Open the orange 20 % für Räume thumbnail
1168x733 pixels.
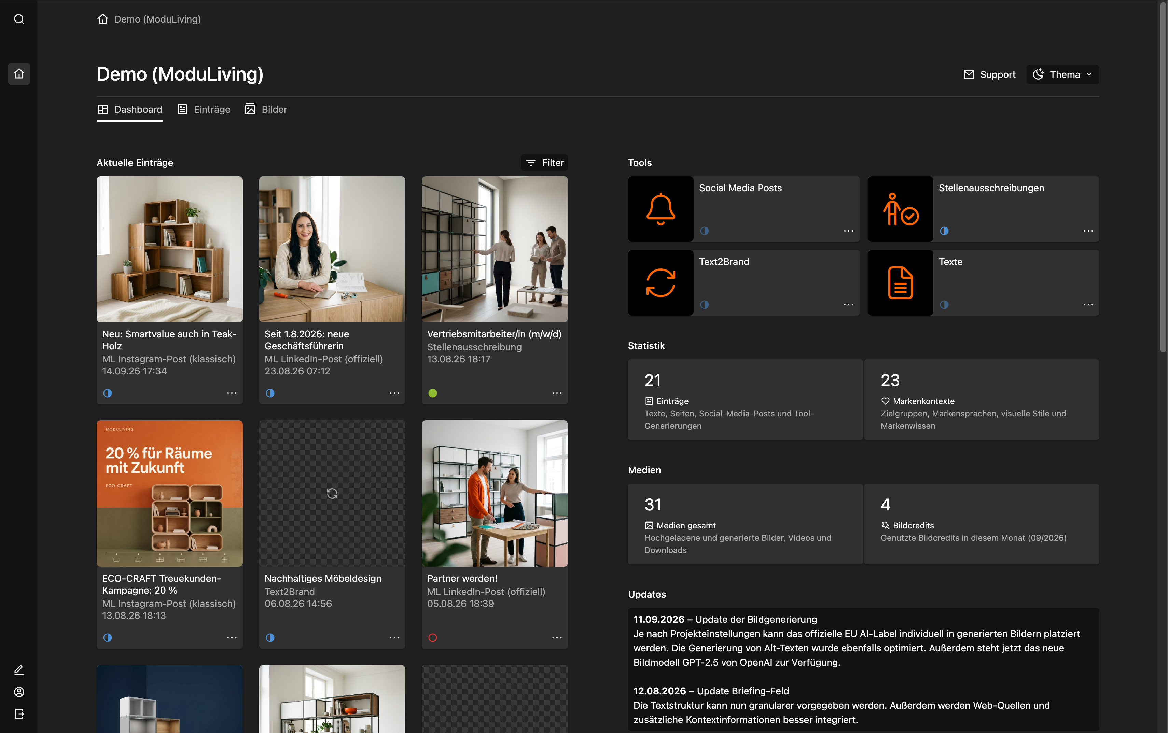pos(170,494)
